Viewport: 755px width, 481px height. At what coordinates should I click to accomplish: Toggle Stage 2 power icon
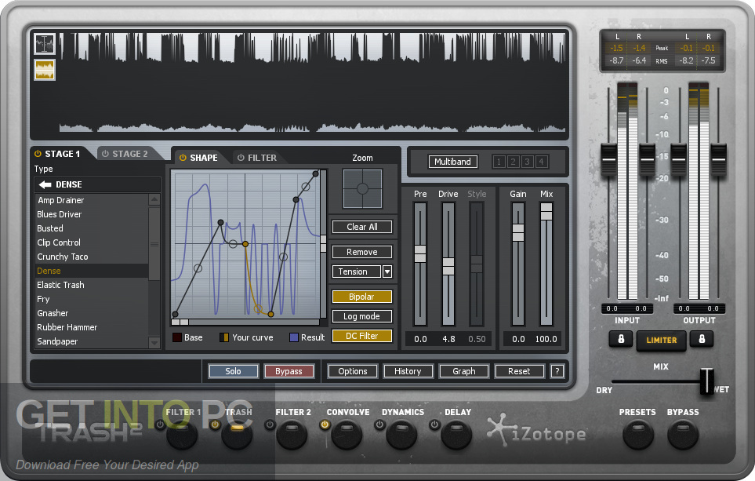click(105, 154)
